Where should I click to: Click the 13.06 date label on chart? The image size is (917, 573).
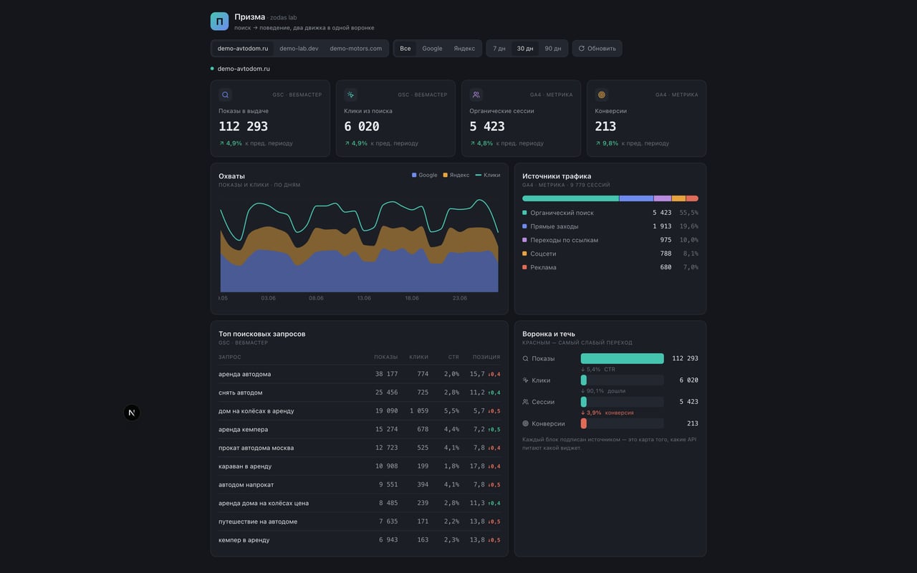coord(364,298)
